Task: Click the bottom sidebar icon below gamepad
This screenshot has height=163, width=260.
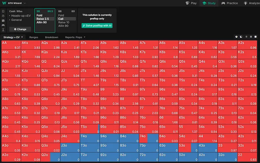Action: [x=3, y=29]
